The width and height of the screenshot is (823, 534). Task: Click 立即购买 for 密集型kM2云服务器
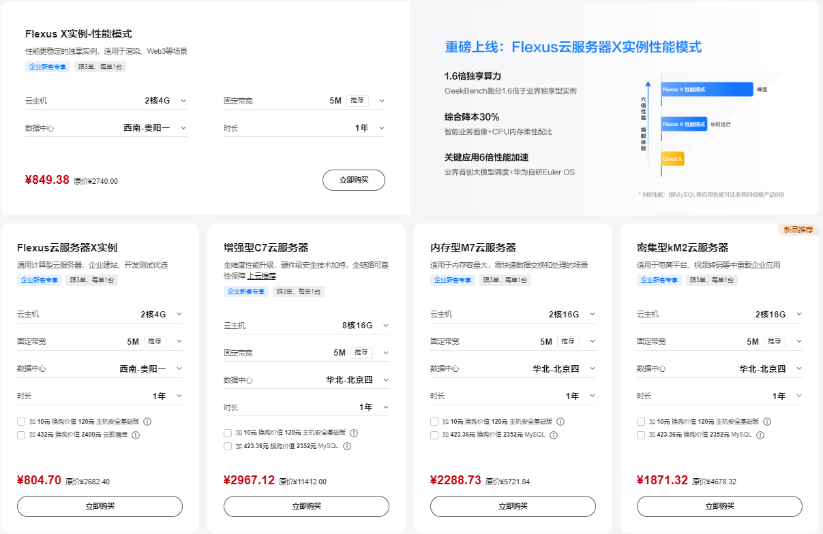coord(719,506)
